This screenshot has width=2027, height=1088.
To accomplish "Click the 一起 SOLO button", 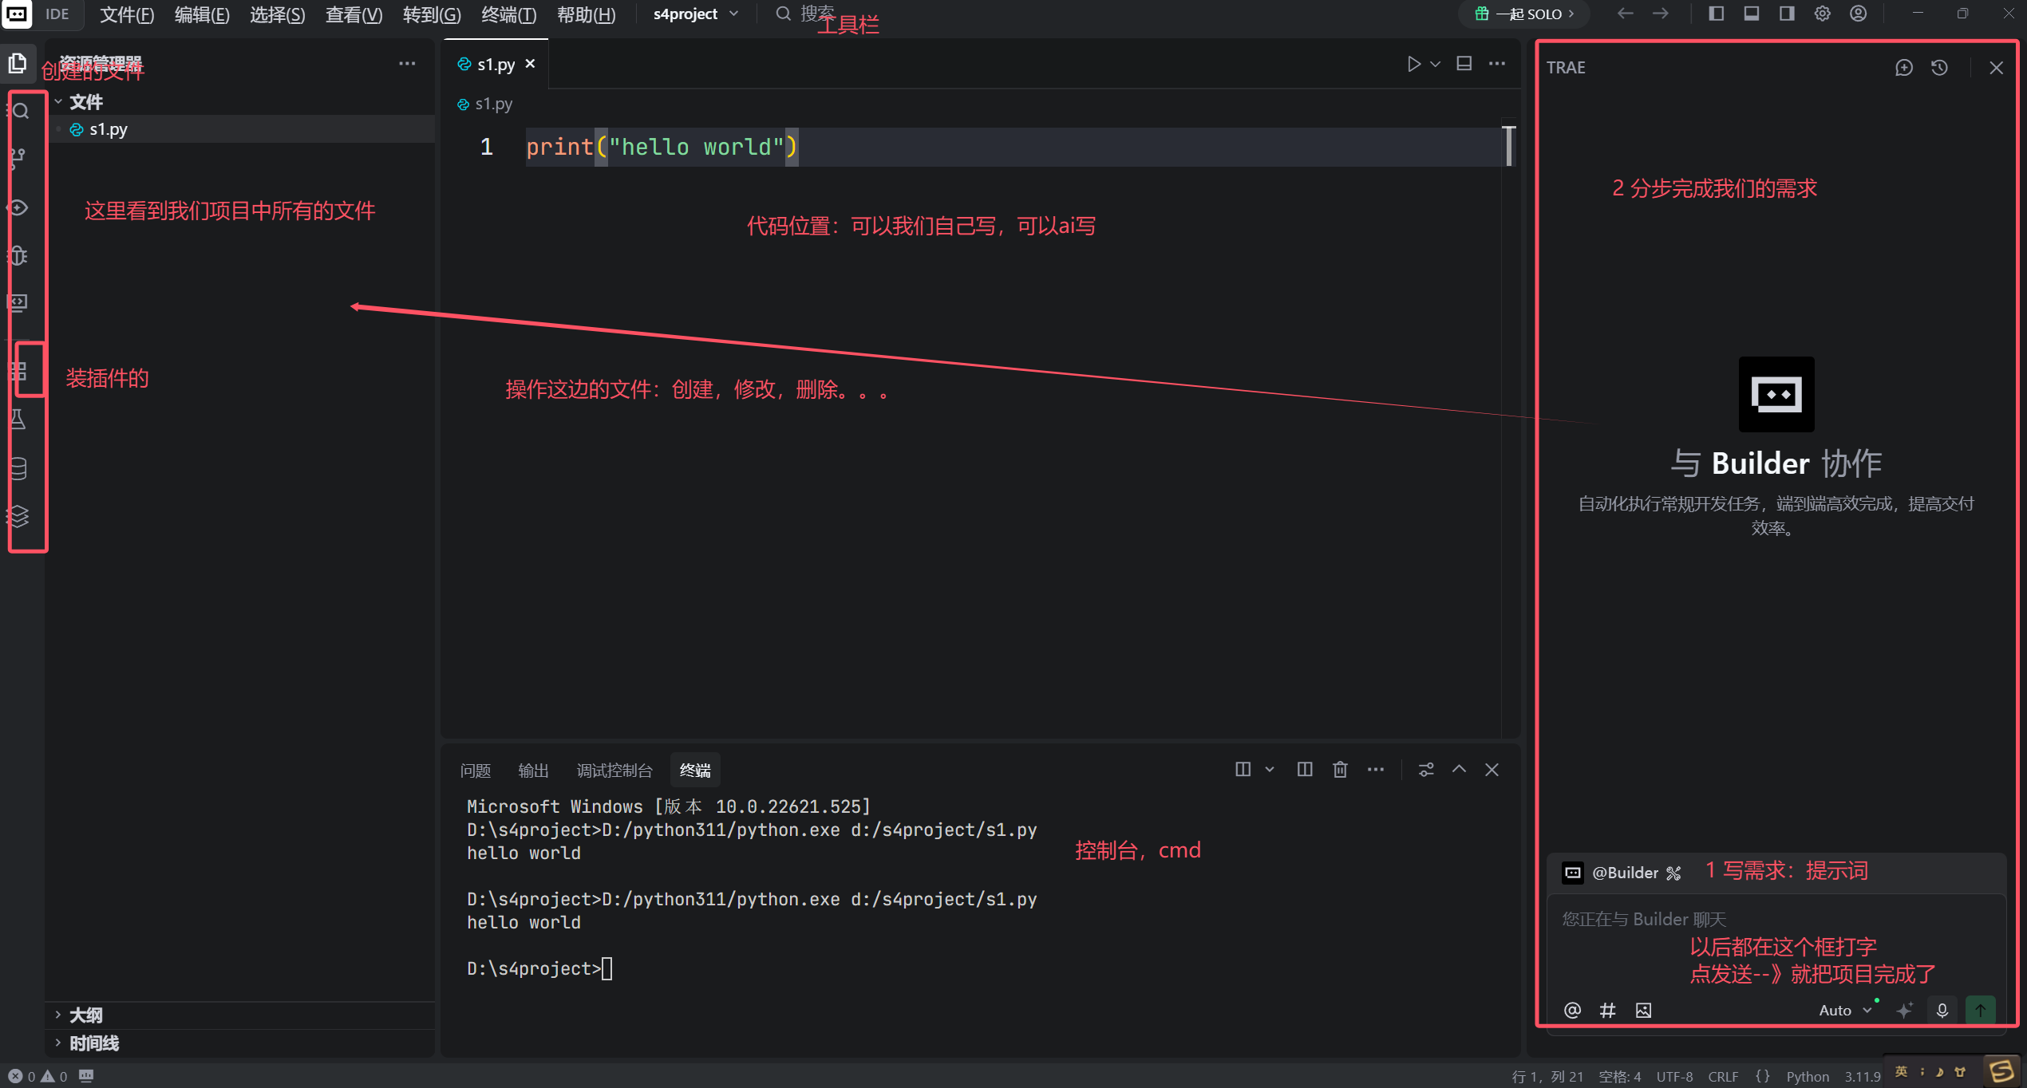I will click(x=1524, y=14).
